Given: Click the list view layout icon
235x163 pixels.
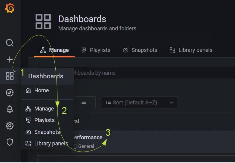Looking at the screenshot, I should click(83, 102).
